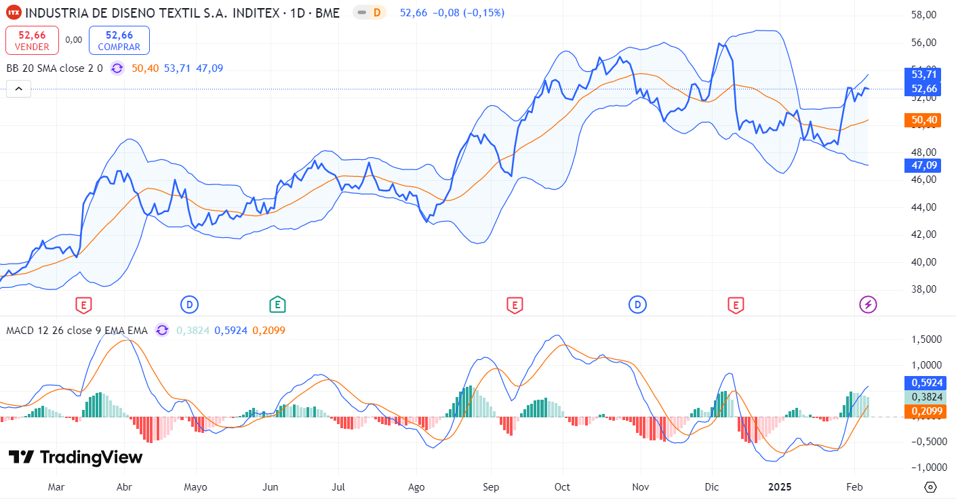The width and height of the screenshot is (956, 500).
Task: Select the BB 20 SMA close indicator label
Action: [x=54, y=68]
